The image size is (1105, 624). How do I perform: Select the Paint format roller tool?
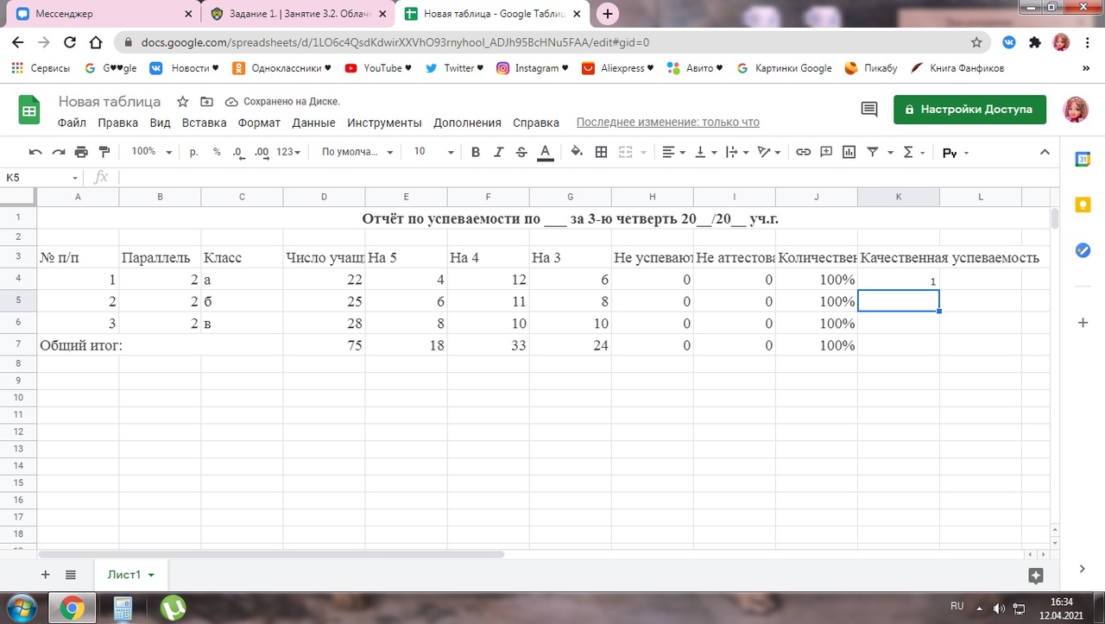[104, 152]
